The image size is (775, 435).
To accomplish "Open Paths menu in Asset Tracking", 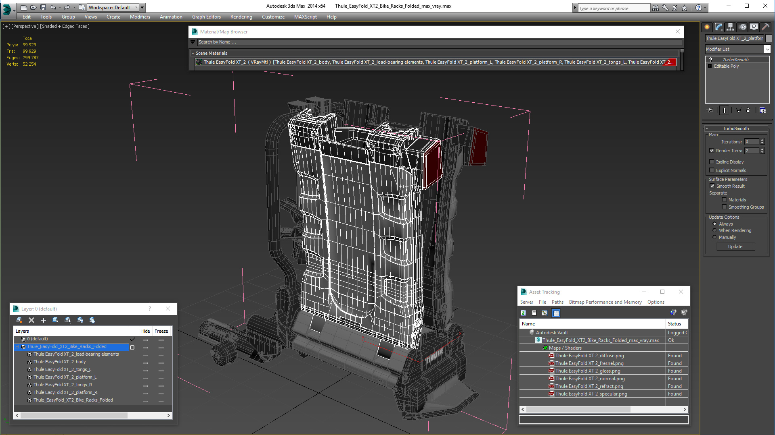I will point(557,302).
